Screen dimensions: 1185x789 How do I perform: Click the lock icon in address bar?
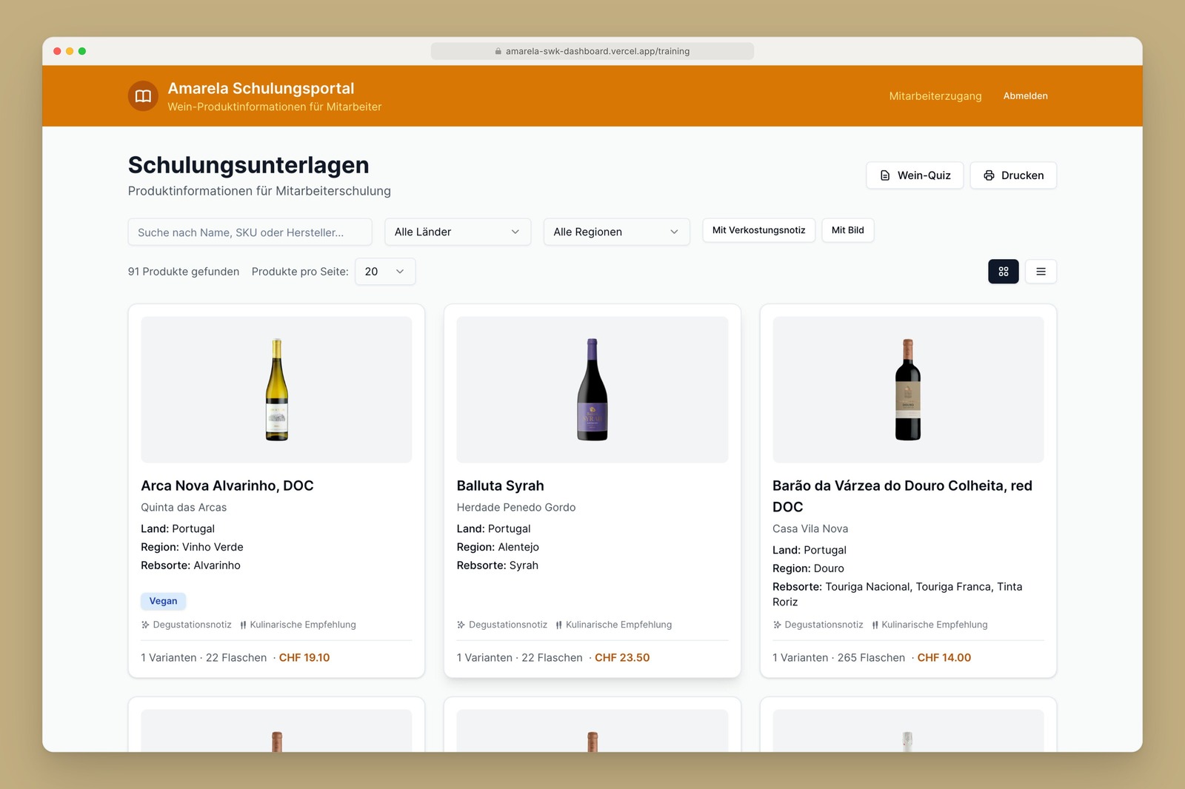point(498,51)
